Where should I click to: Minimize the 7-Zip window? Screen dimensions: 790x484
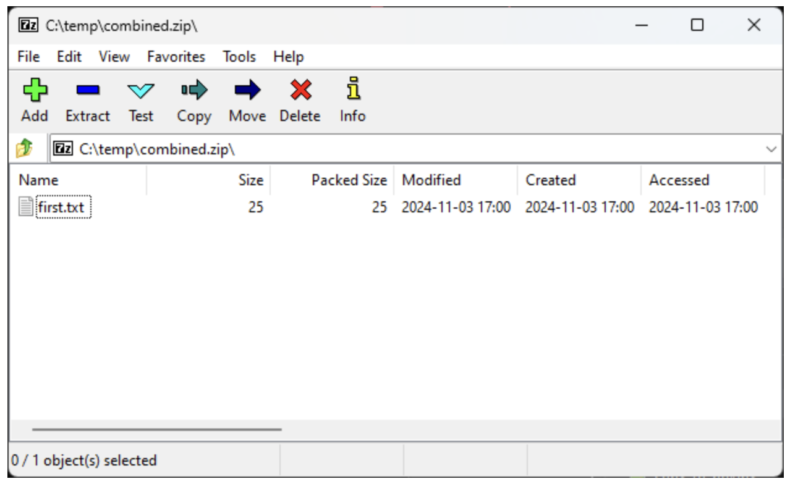pos(642,25)
